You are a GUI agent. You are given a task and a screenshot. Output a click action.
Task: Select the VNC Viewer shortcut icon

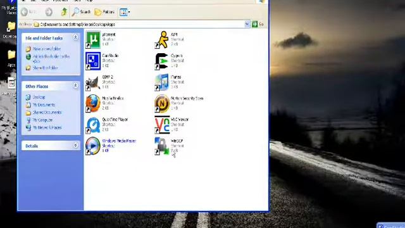pyautogui.click(x=162, y=125)
